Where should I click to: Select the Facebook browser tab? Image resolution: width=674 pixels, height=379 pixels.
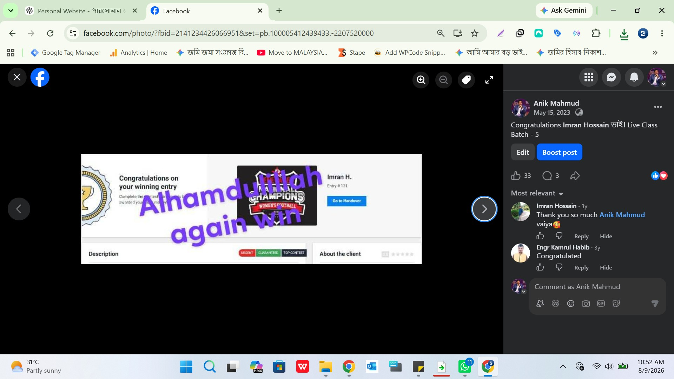pyautogui.click(x=207, y=11)
